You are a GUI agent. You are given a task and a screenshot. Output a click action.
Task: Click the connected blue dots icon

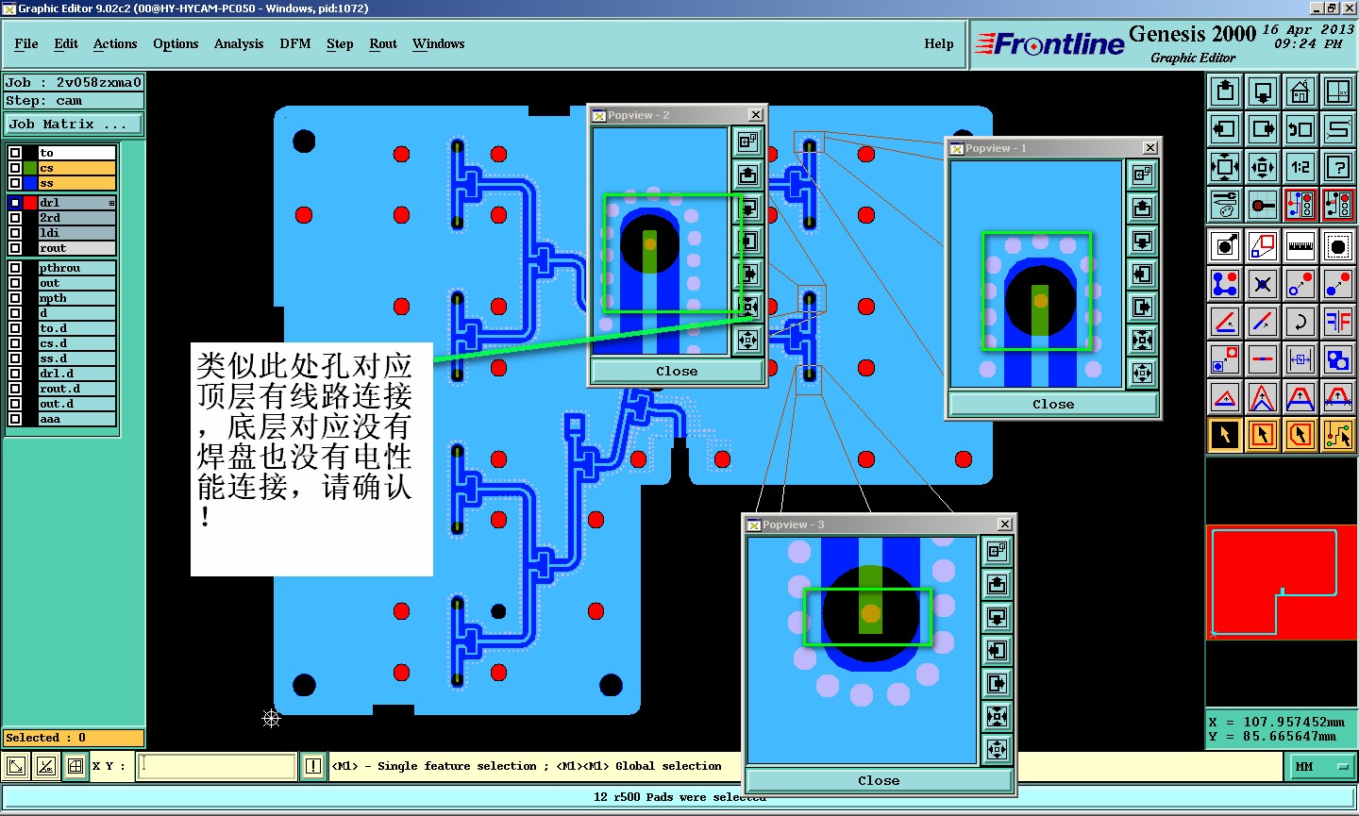1225,284
